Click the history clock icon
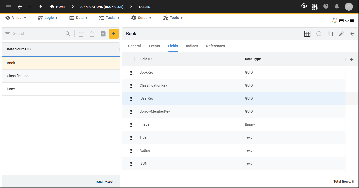Screen dimensions: 359x188 tap(319, 34)
